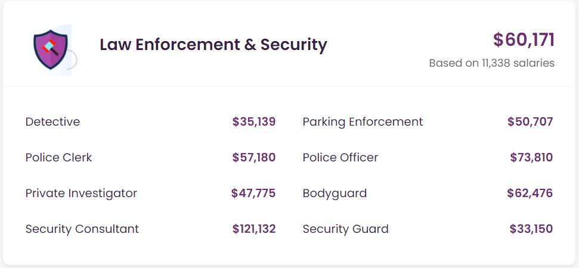This screenshot has width=579, height=268.
Task: Select the Police Clerk job title
Action: [58, 158]
